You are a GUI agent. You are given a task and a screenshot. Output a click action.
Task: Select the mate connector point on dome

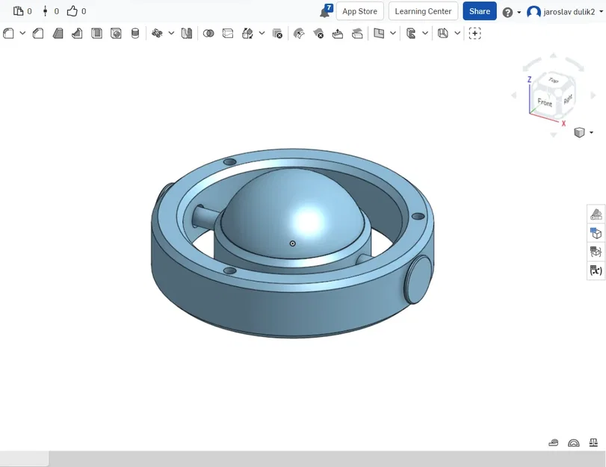[x=293, y=244]
